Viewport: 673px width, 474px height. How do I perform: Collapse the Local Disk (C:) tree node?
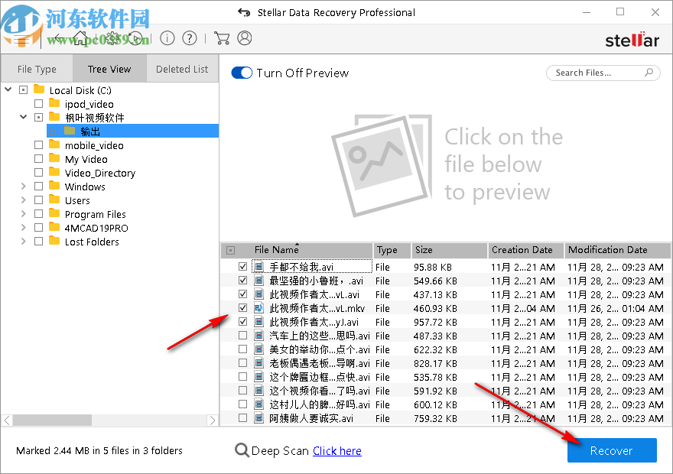[x=8, y=89]
